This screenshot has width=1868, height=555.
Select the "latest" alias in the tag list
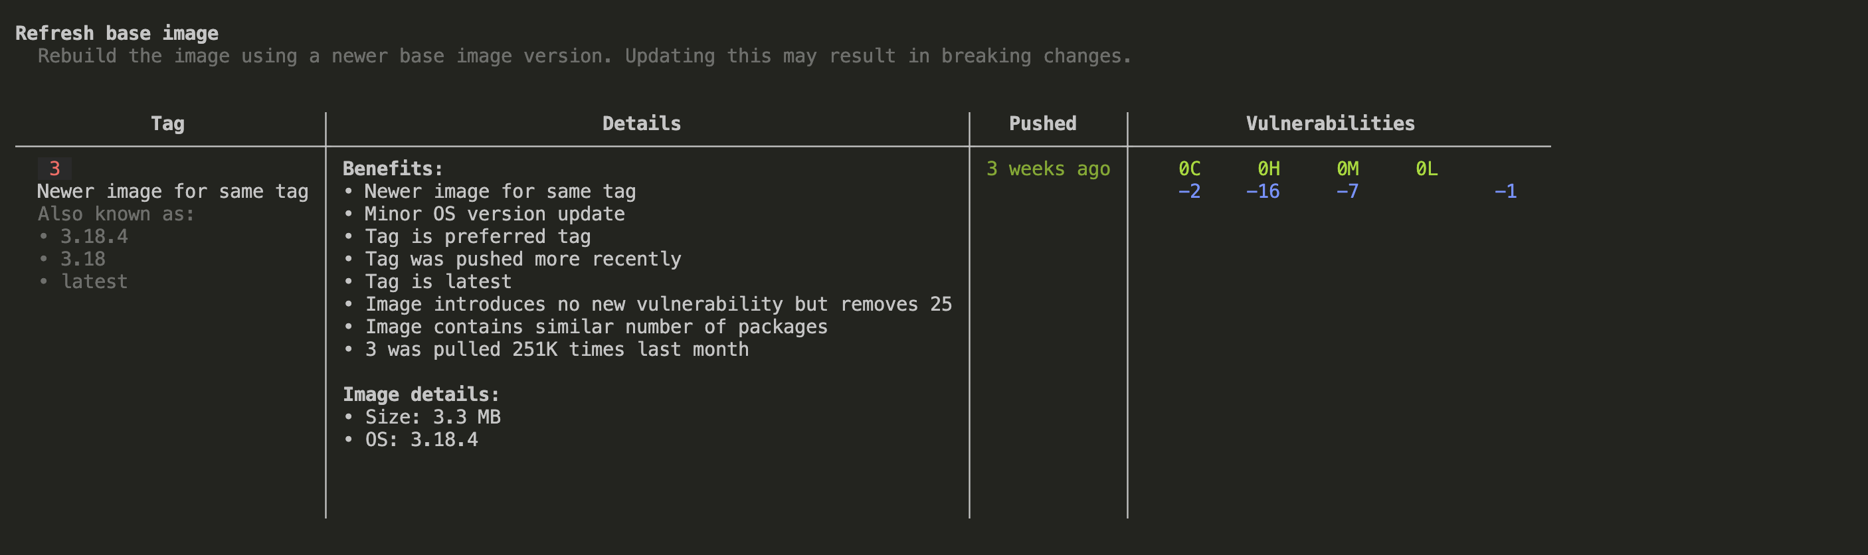[94, 282]
